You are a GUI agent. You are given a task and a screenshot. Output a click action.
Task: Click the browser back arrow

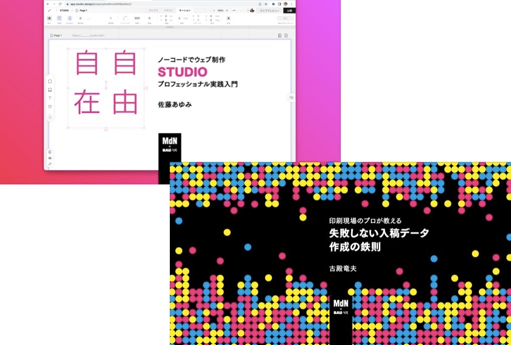[48, 4]
